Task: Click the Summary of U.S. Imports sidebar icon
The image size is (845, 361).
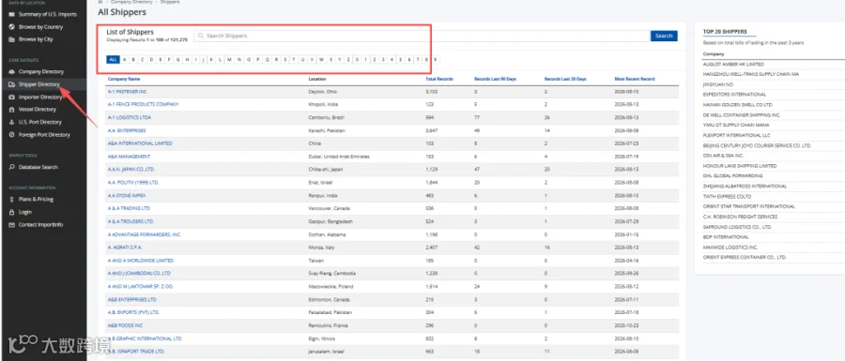Action: (x=12, y=14)
